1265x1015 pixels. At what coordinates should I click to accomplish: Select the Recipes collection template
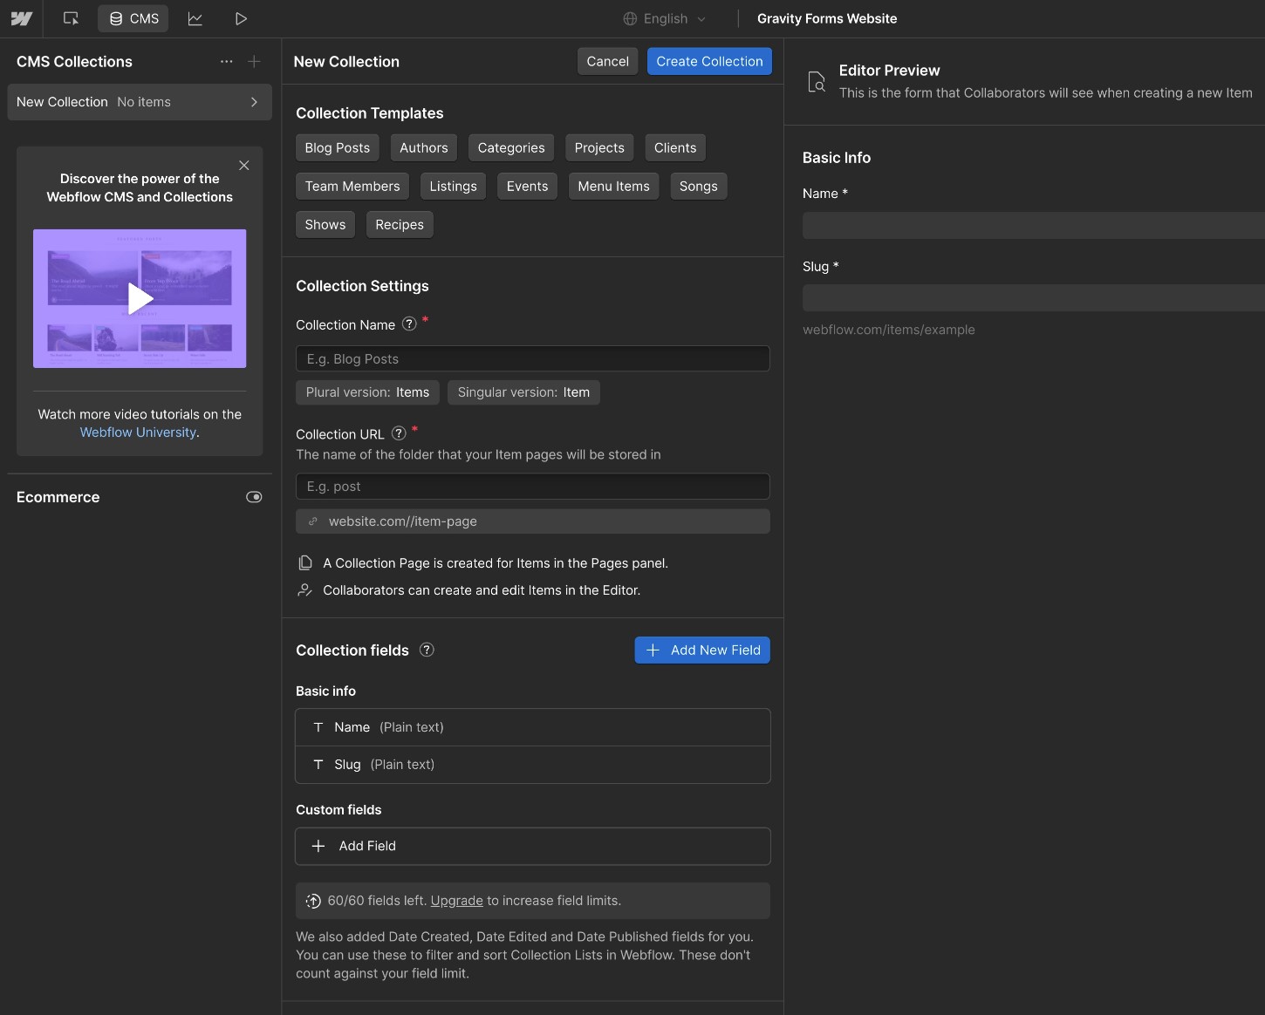click(x=400, y=224)
